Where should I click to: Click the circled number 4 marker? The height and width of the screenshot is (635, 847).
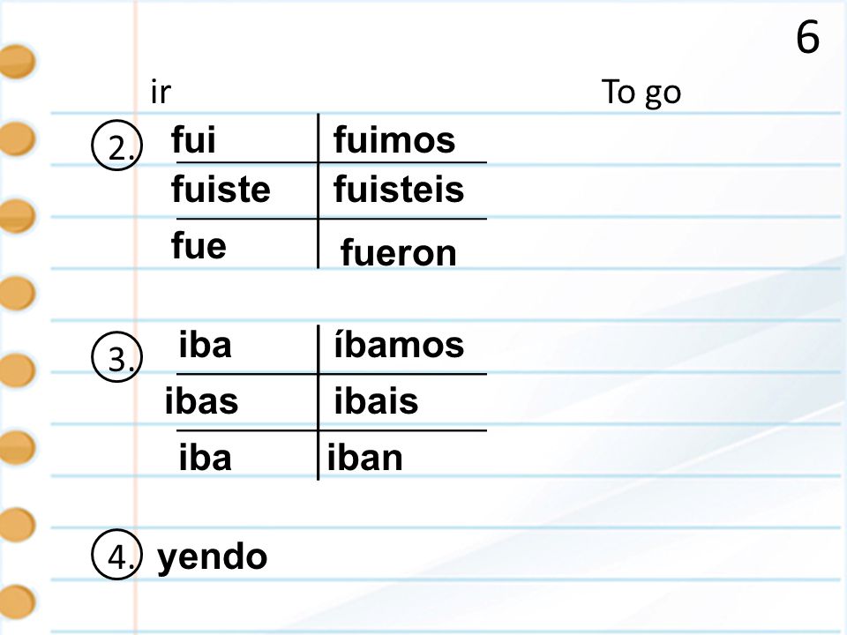pos(116,555)
